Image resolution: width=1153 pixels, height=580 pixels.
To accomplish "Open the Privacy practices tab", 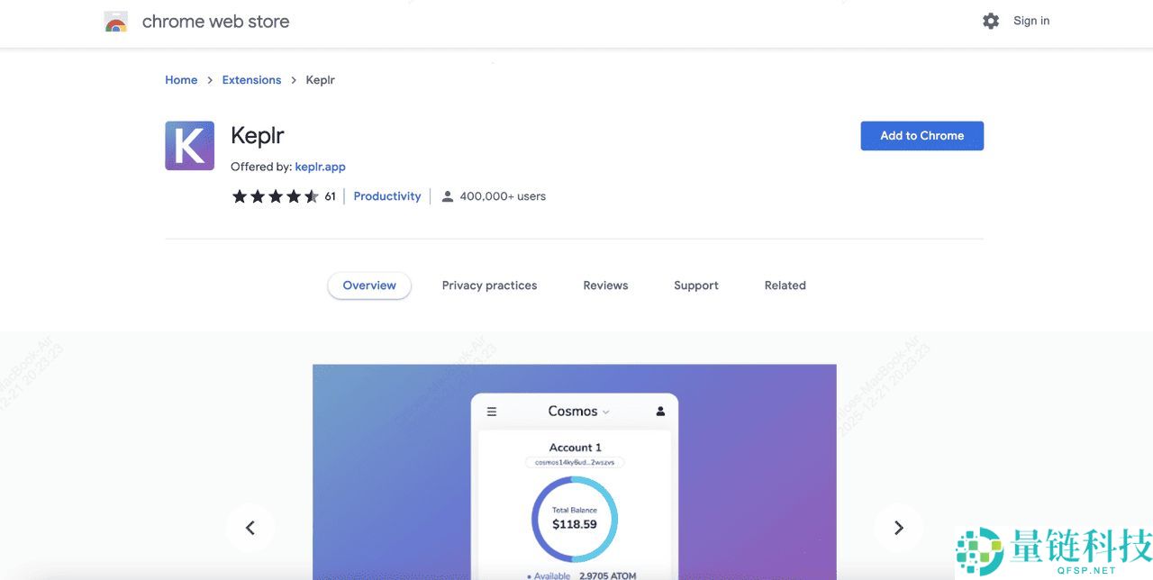I will [x=489, y=285].
